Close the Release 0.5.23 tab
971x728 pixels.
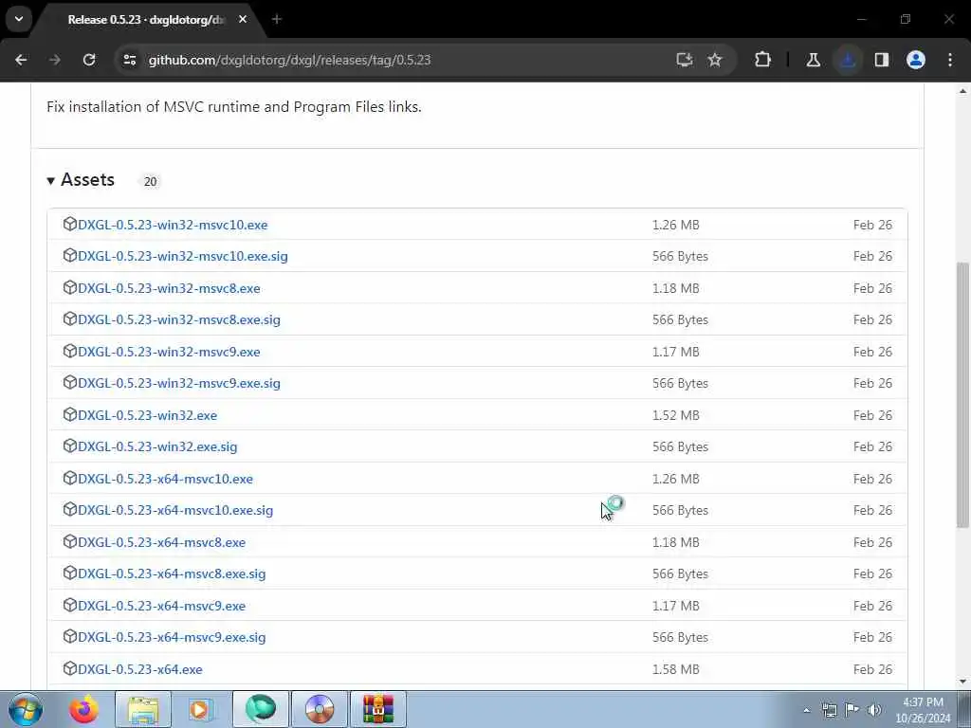[x=243, y=19]
